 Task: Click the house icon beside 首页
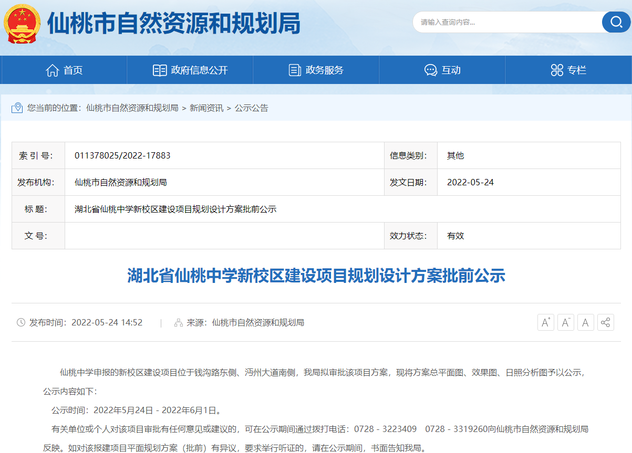coord(53,70)
